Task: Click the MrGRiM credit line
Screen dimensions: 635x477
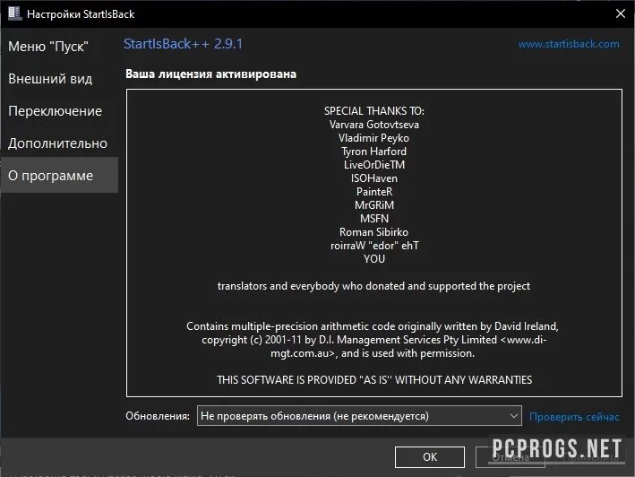Action: pos(374,205)
